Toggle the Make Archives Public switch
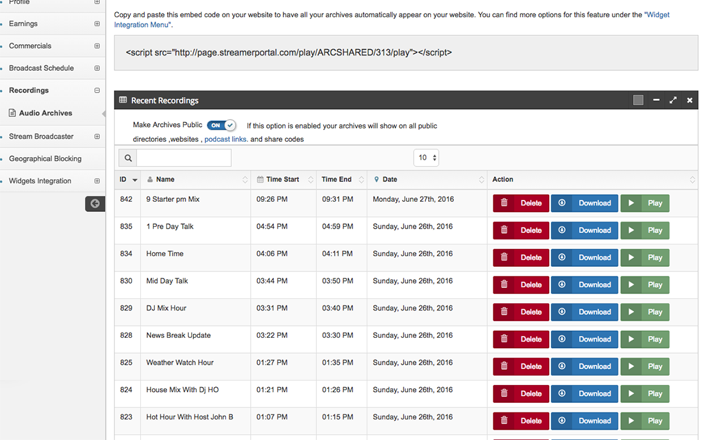Image resolution: width=704 pixels, height=440 pixels. point(221,125)
